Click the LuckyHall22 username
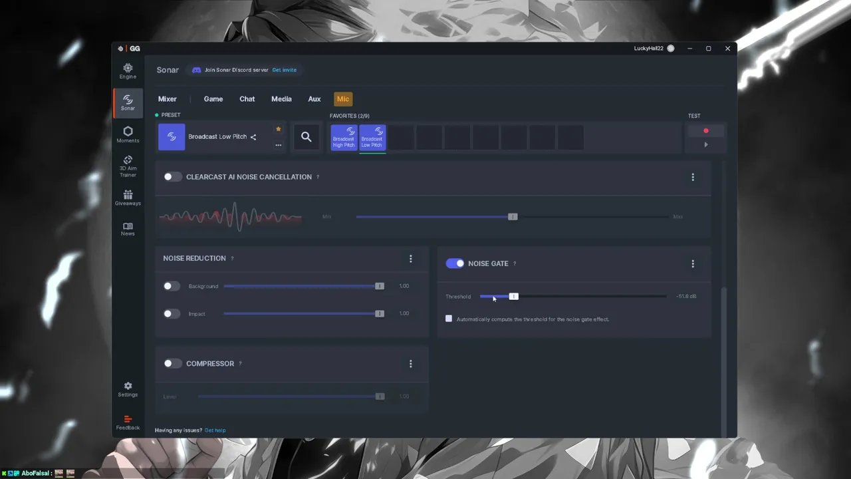 (x=649, y=49)
